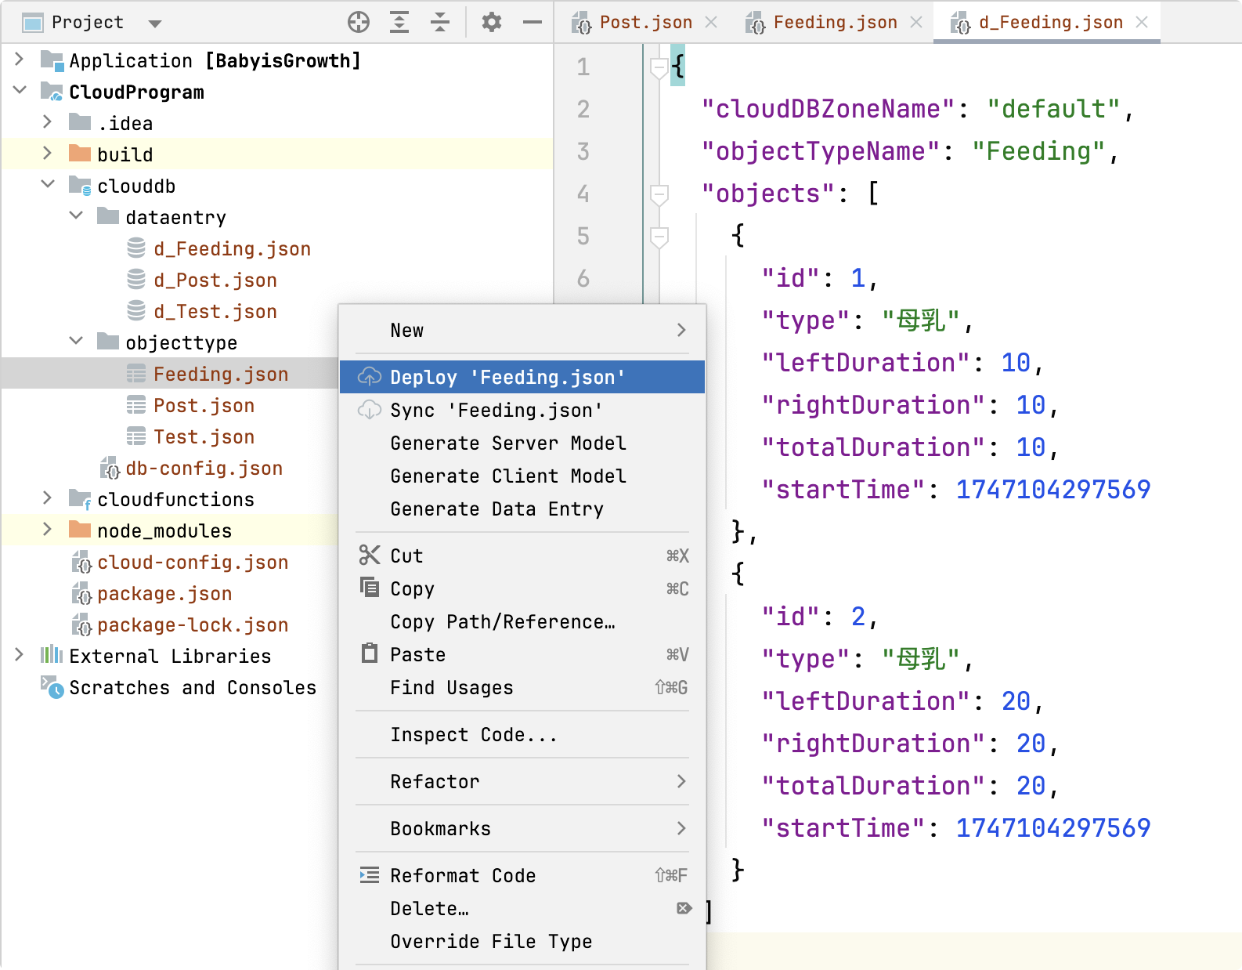This screenshot has height=970, width=1242.
Task: Expand External Libraries node
Action: [x=20, y=655]
